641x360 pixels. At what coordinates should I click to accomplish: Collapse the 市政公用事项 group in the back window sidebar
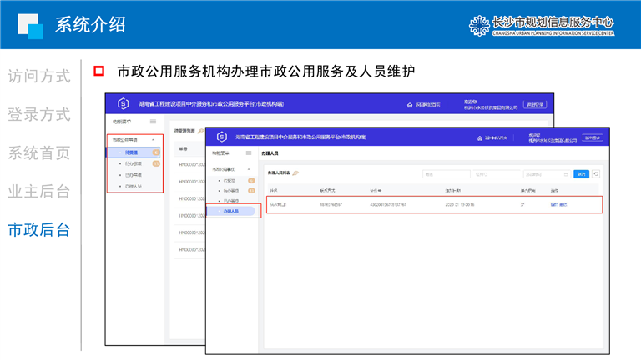coord(153,140)
